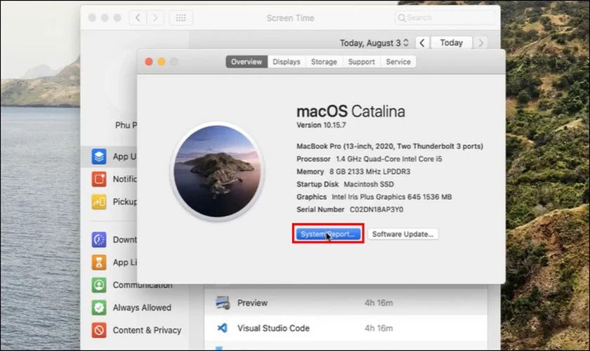The height and width of the screenshot is (351, 590).
Task: Select the Notifications sidebar icon
Action: coord(99,179)
